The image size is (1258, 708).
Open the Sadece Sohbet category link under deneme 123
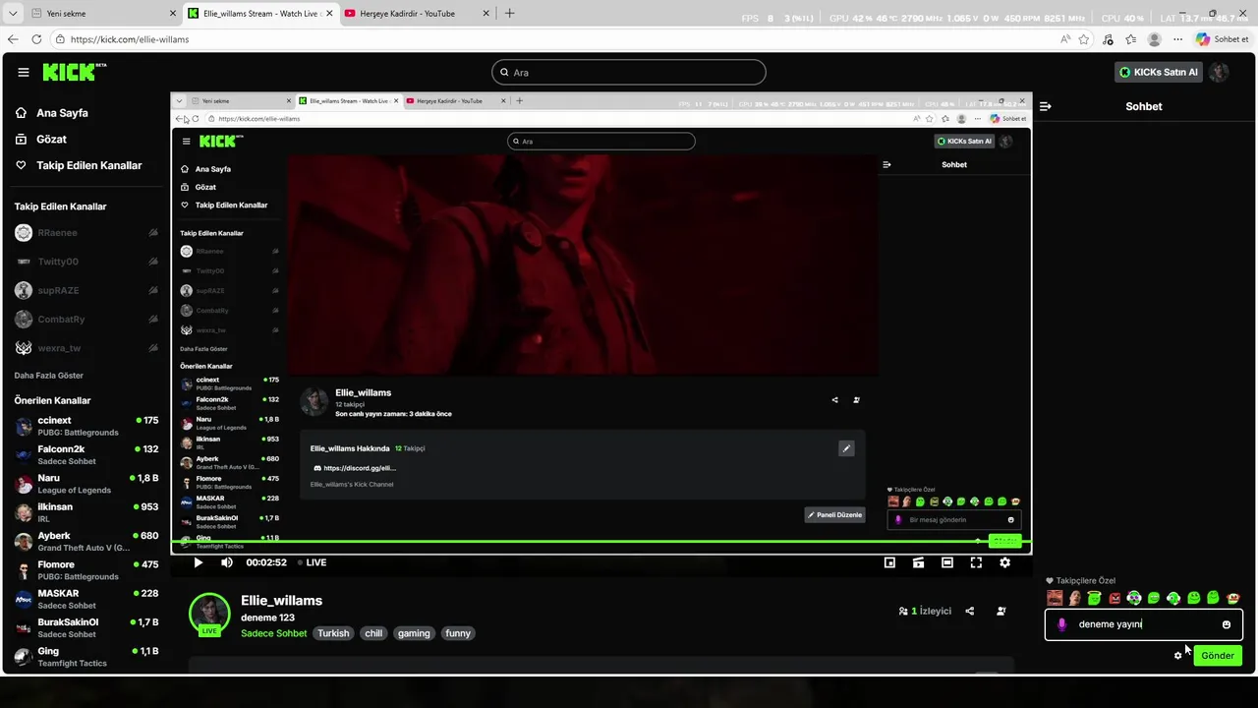click(274, 633)
